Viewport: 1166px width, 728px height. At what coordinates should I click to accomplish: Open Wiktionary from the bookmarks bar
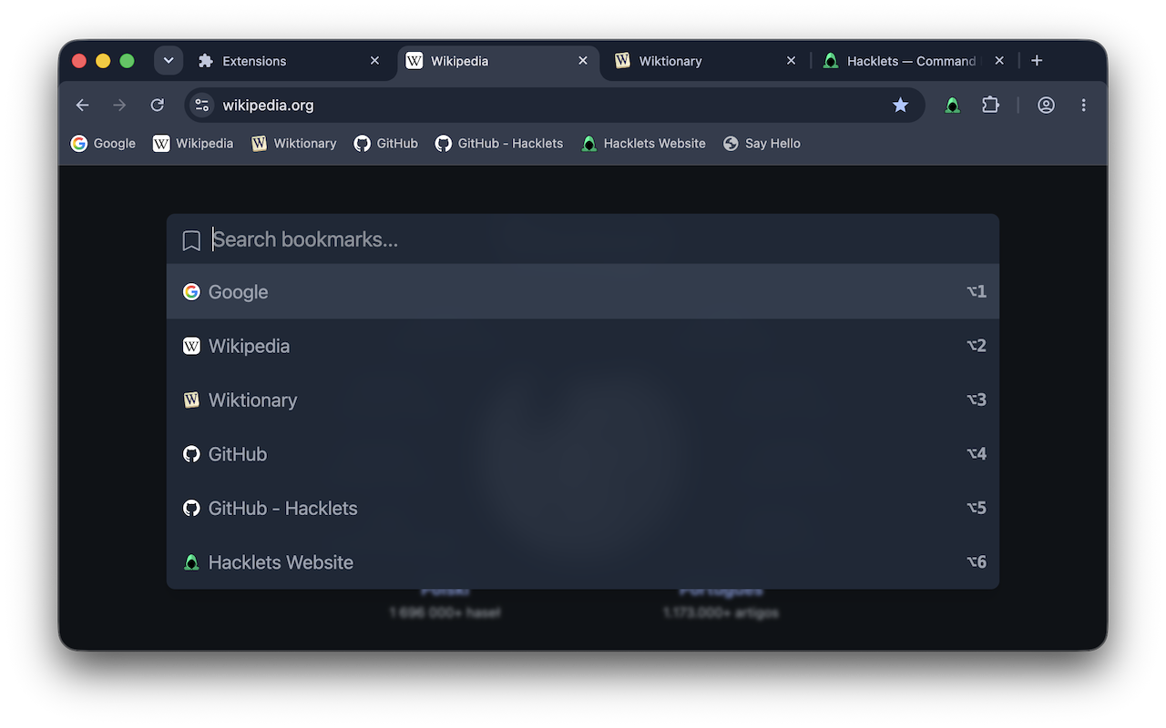coord(294,144)
